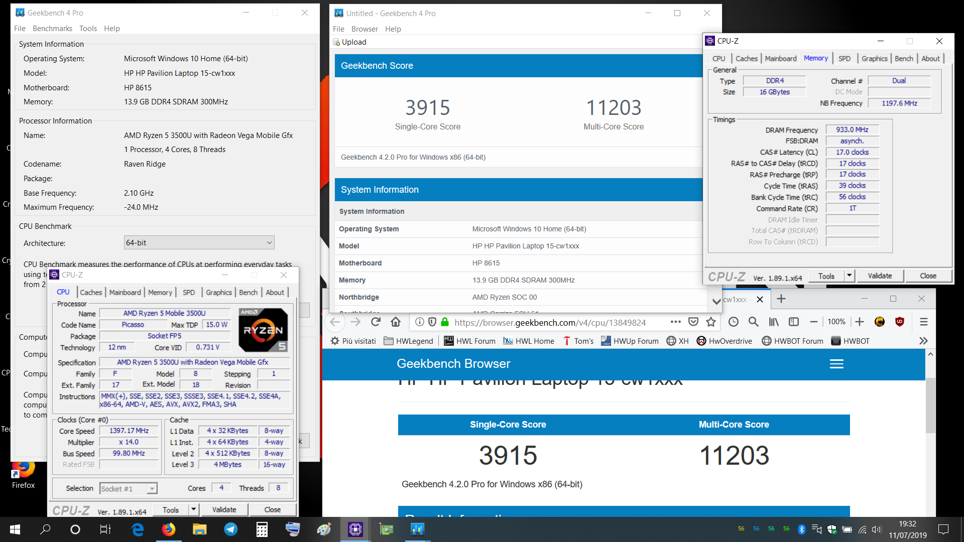
Task: Open About tab in Memory CPU-Z window
Action: click(930, 59)
